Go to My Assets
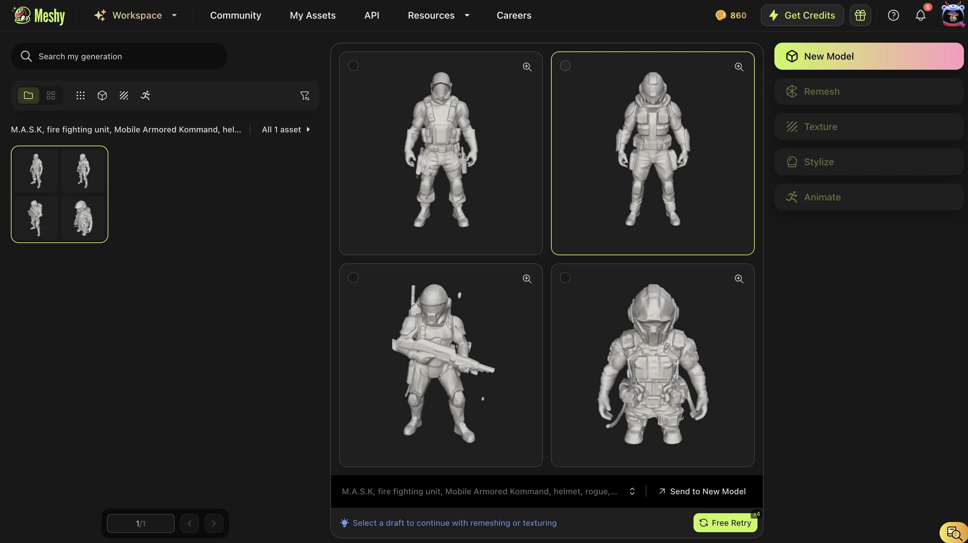Viewport: 968px width, 543px height. pyautogui.click(x=313, y=16)
